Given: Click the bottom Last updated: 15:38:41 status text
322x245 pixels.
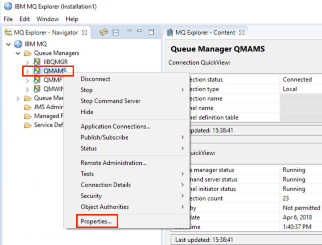Looking at the screenshot, I should click(204, 239).
